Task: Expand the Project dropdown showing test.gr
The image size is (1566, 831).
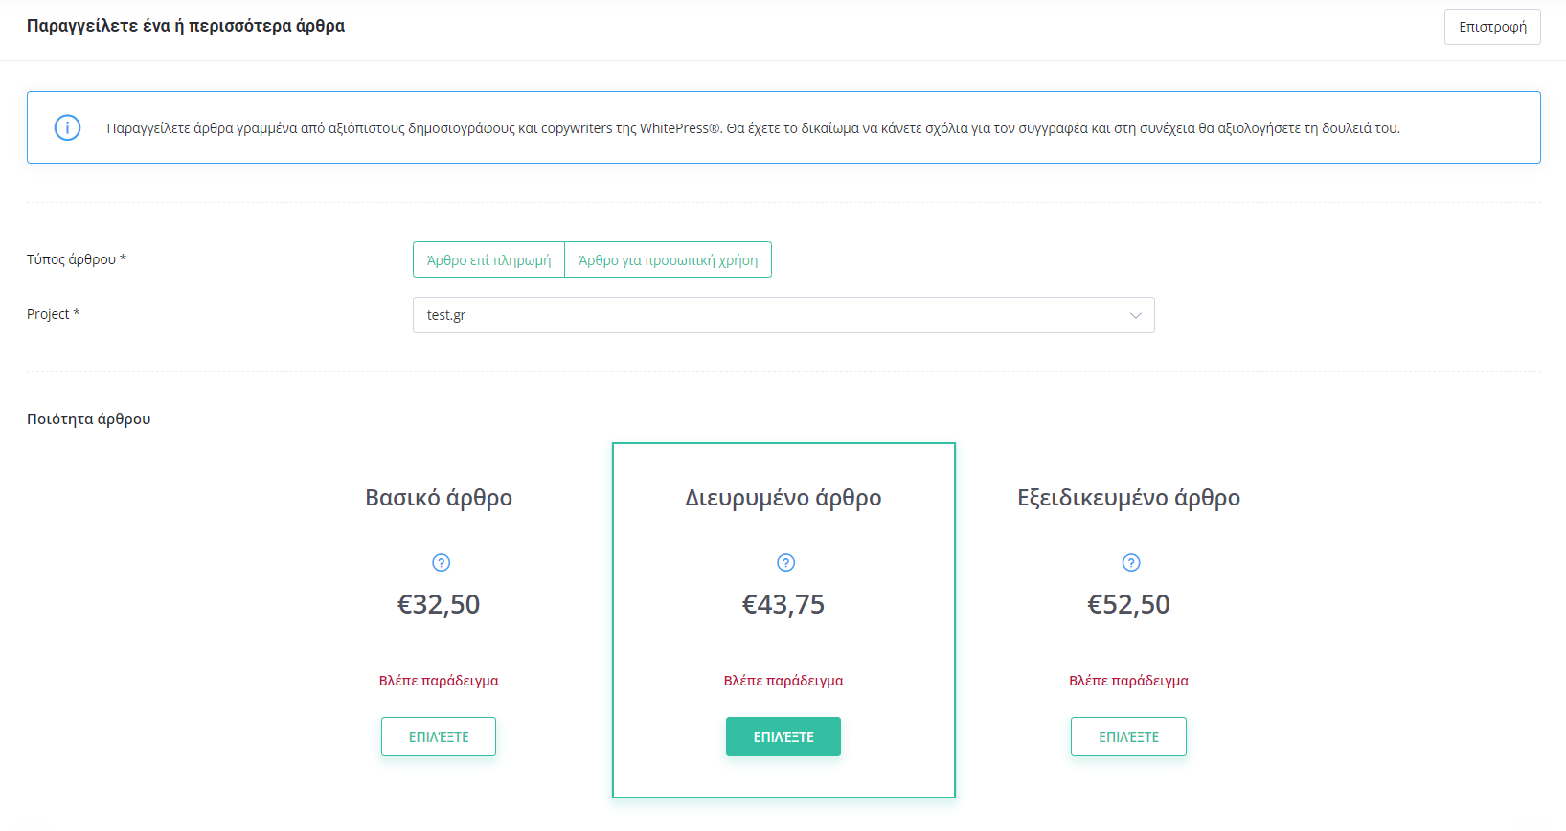Action: click(783, 315)
